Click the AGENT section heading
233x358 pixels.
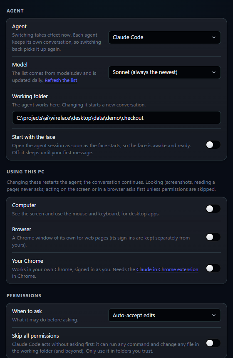pyautogui.click(x=15, y=11)
